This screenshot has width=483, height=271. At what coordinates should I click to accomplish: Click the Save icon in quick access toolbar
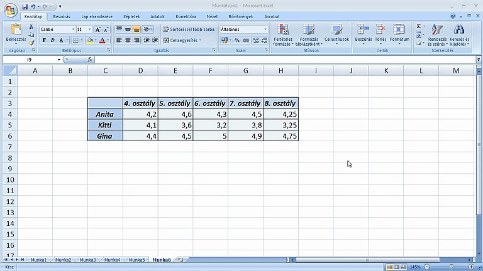pos(25,6)
